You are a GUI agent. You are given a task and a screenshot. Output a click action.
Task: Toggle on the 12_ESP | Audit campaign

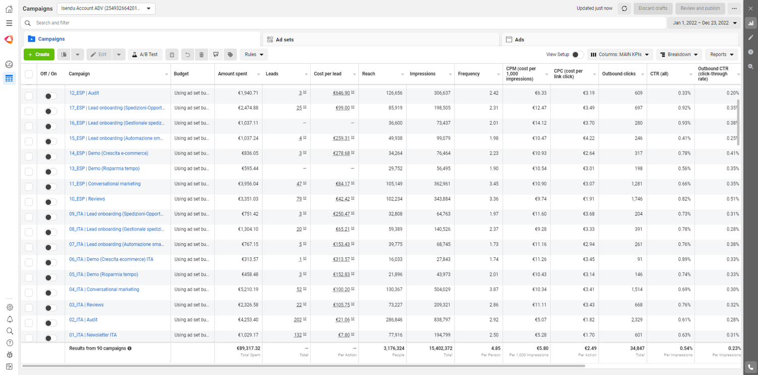51,96
